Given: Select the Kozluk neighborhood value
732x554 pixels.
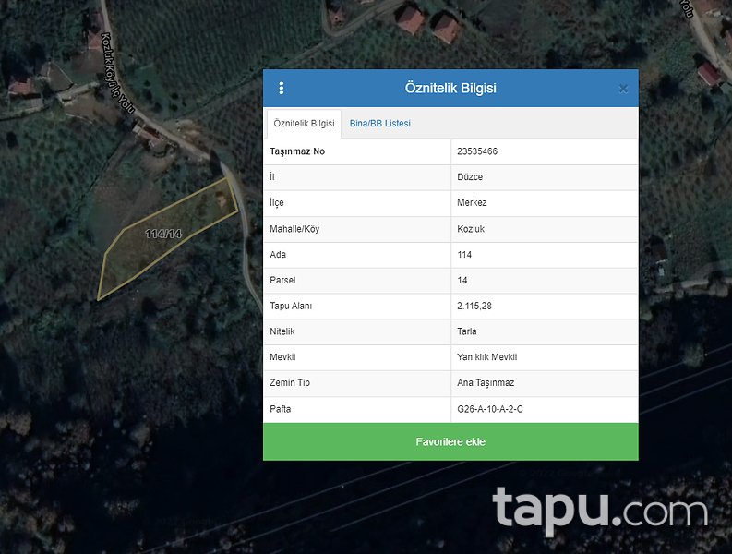Looking at the screenshot, I should pos(471,229).
